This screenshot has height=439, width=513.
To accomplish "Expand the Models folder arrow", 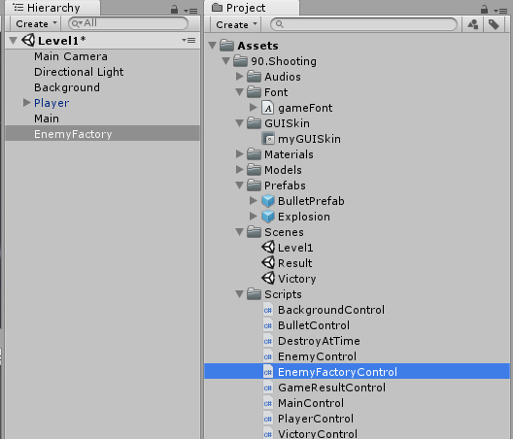I will pos(239,169).
